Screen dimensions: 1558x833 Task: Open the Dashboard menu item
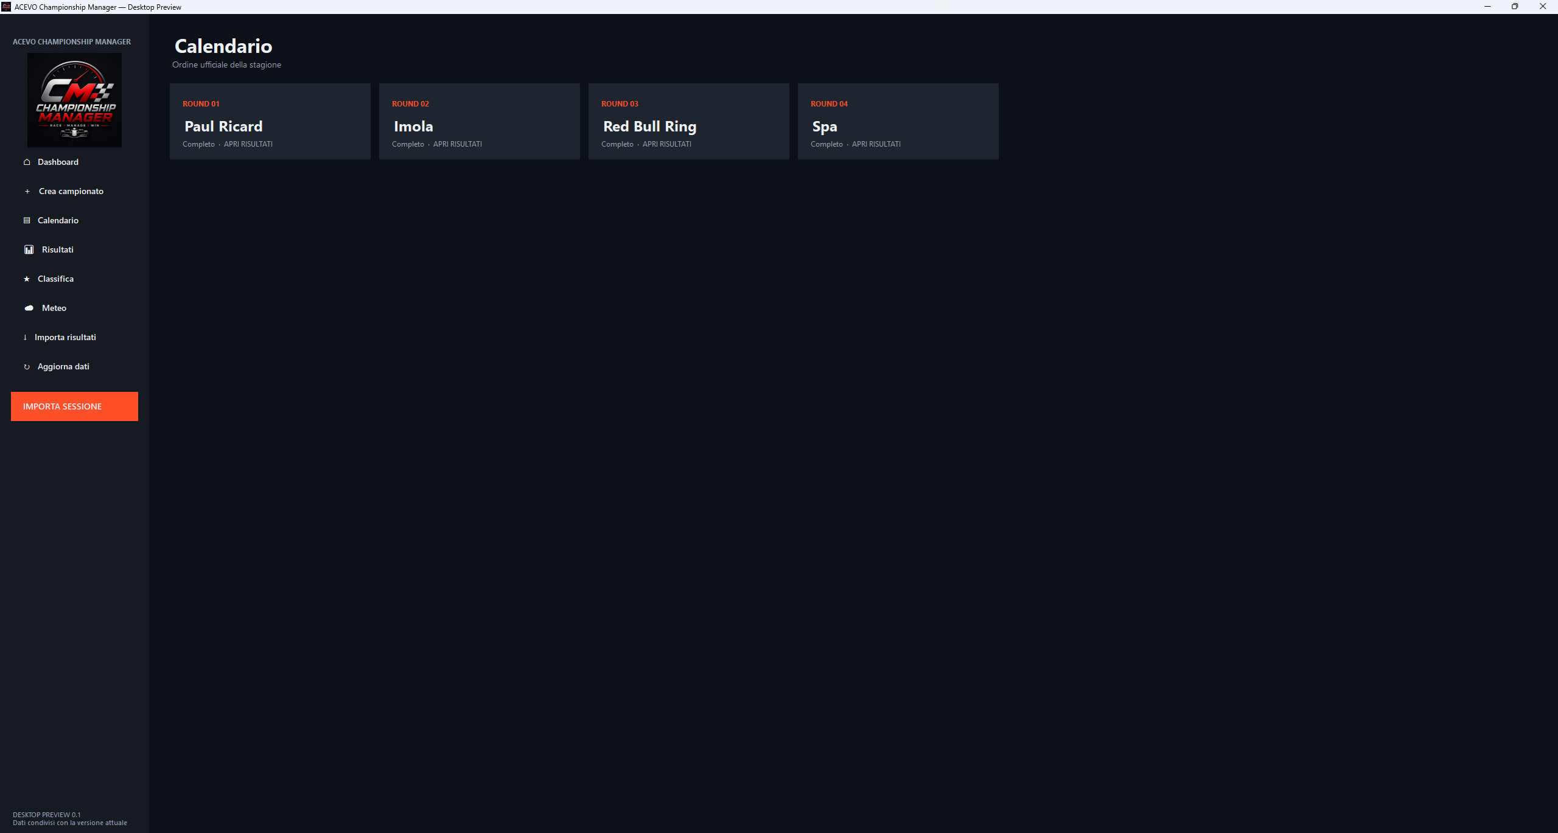[74, 162]
